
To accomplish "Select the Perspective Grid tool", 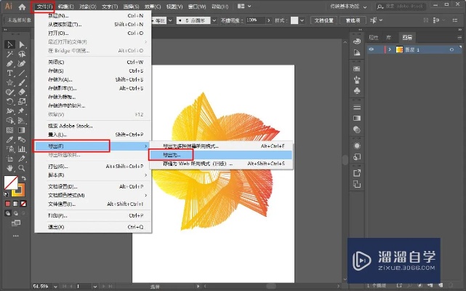I will [x=22, y=121].
